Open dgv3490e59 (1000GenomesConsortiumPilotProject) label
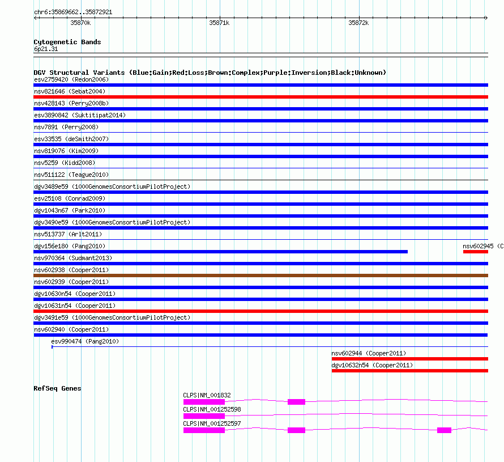Viewport: 504px width, 462px height. (112, 222)
